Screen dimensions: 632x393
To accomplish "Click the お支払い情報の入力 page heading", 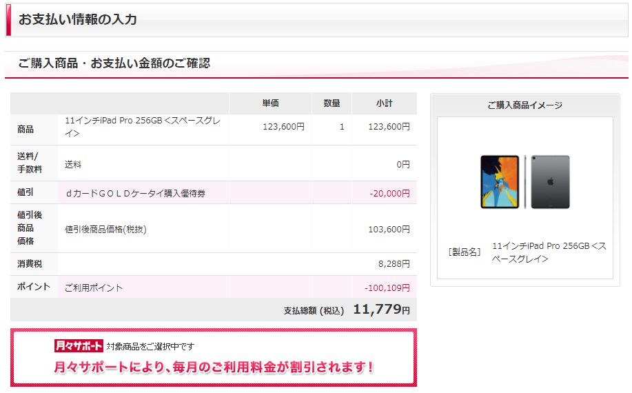I will [x=78, y=19].
